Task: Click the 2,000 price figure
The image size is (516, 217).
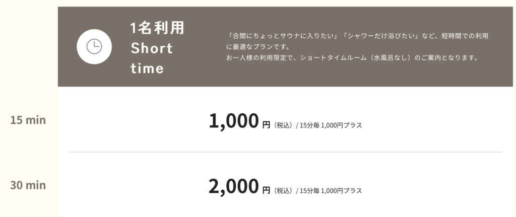Action: [x=233, y=186]
